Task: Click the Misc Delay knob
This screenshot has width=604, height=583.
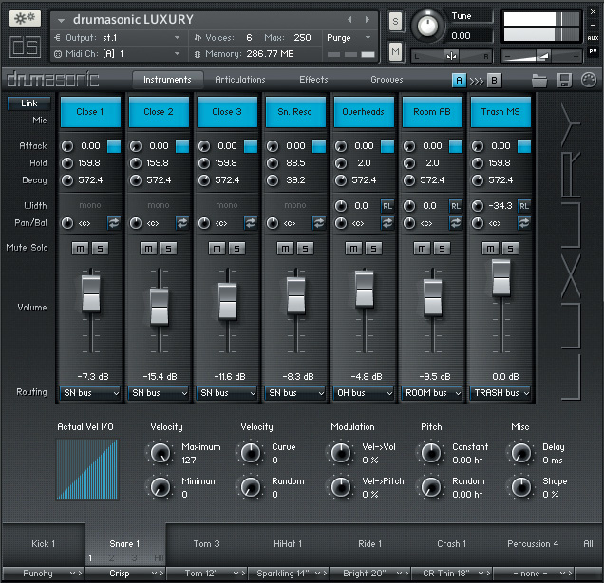Action: click(x=521, y=453)
